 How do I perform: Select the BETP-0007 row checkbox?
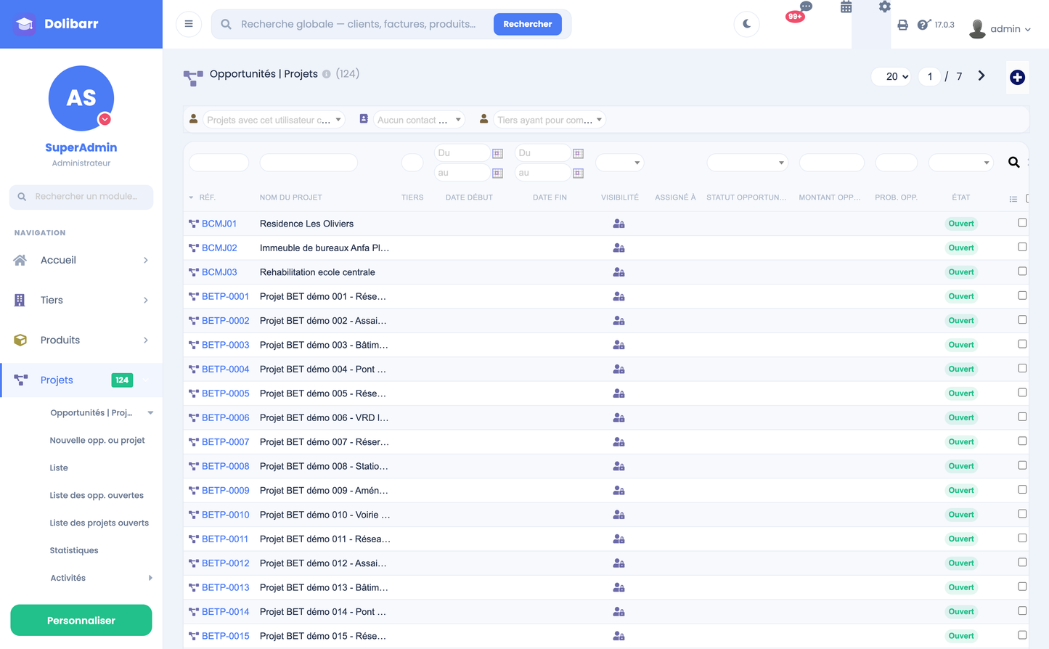(1022, 441)
